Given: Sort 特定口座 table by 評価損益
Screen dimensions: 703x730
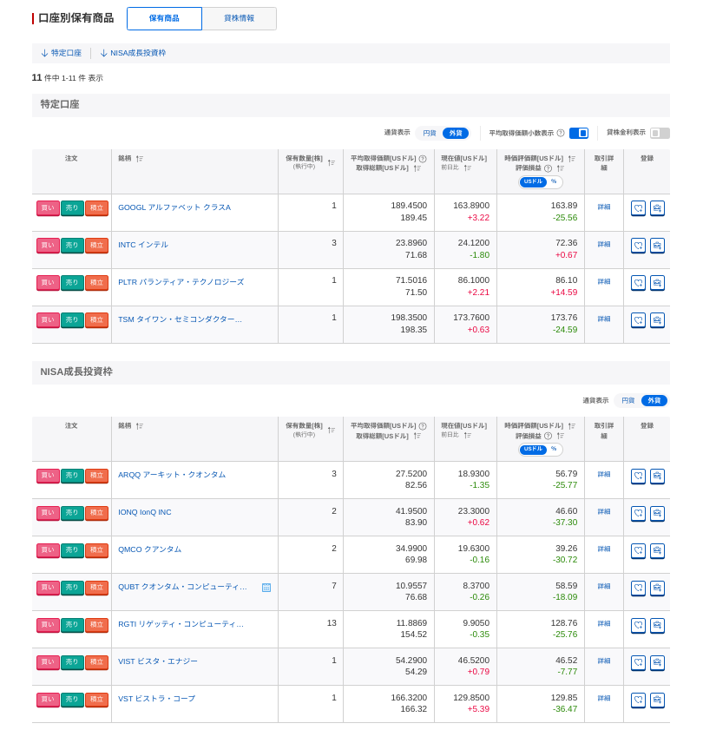Looking at the screenshot, I should (561, 168).
